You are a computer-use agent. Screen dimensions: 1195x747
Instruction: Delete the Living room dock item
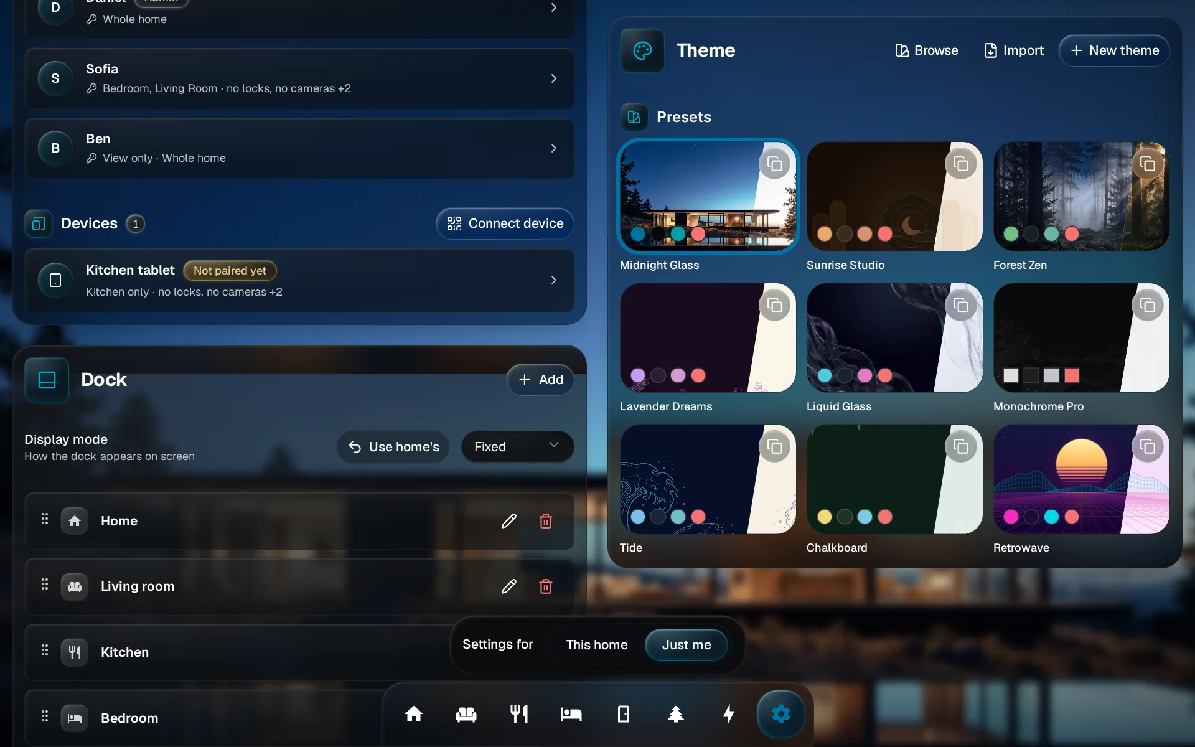546,586
